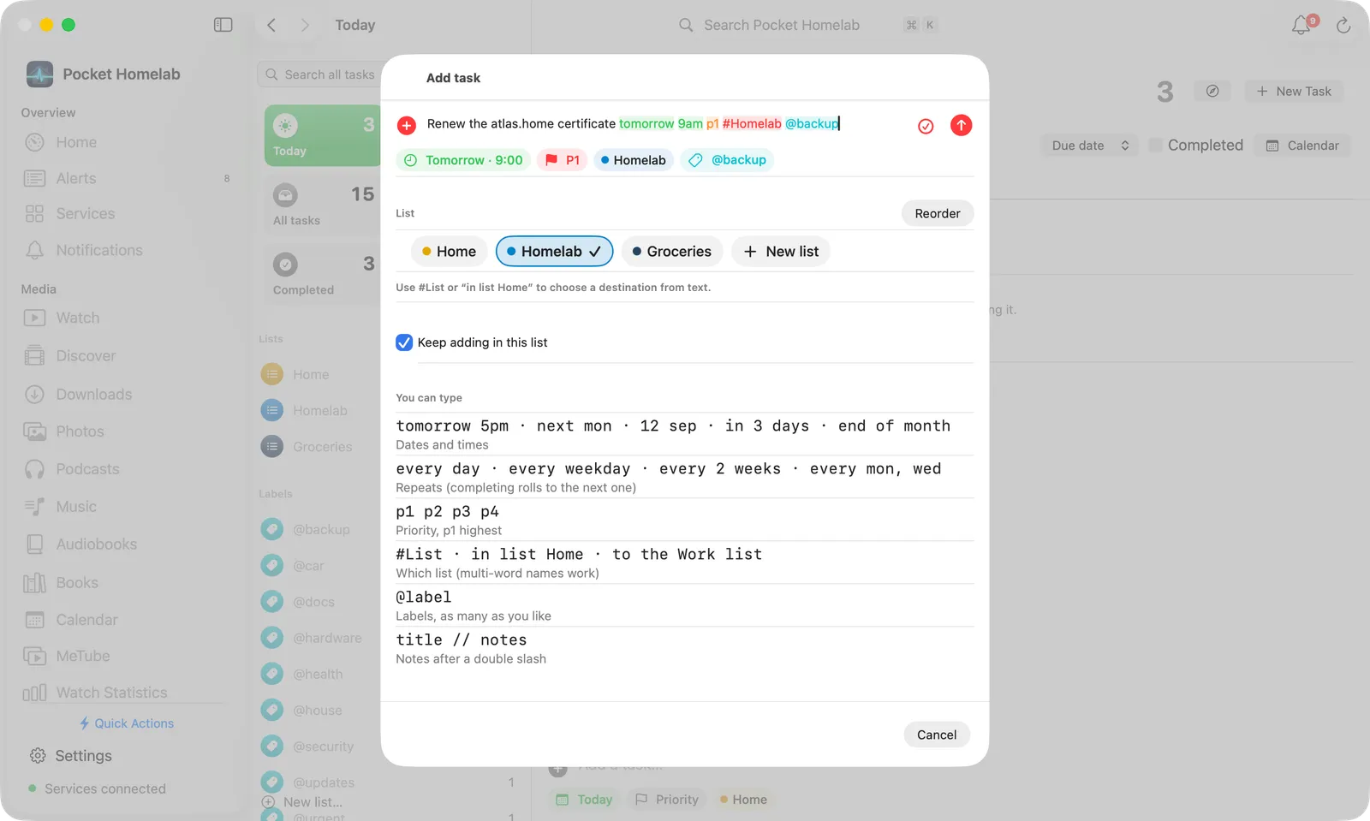The height and width of the screenshot is (821, 1370).
Task: Click the Home chip in bottom bar
Action: (743, 800)
